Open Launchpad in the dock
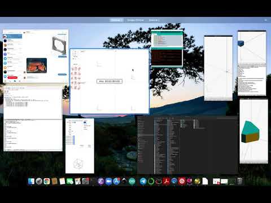The height and width of the screenshot is (203, 271). tap(39, 182)
